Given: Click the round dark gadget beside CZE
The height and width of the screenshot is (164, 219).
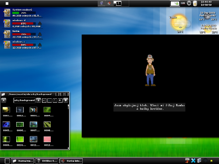Looking at the screenshot, I should pyautogui.click(x=189, y=3).
